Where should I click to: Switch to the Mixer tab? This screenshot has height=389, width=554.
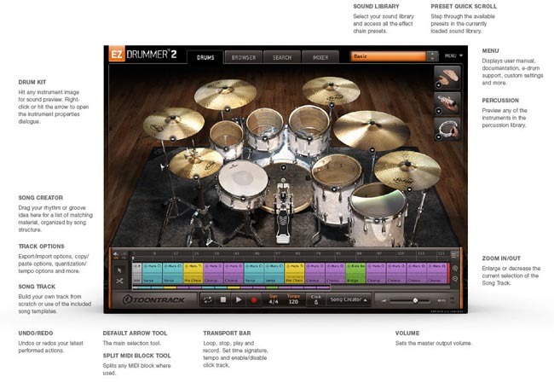[320, 57]
